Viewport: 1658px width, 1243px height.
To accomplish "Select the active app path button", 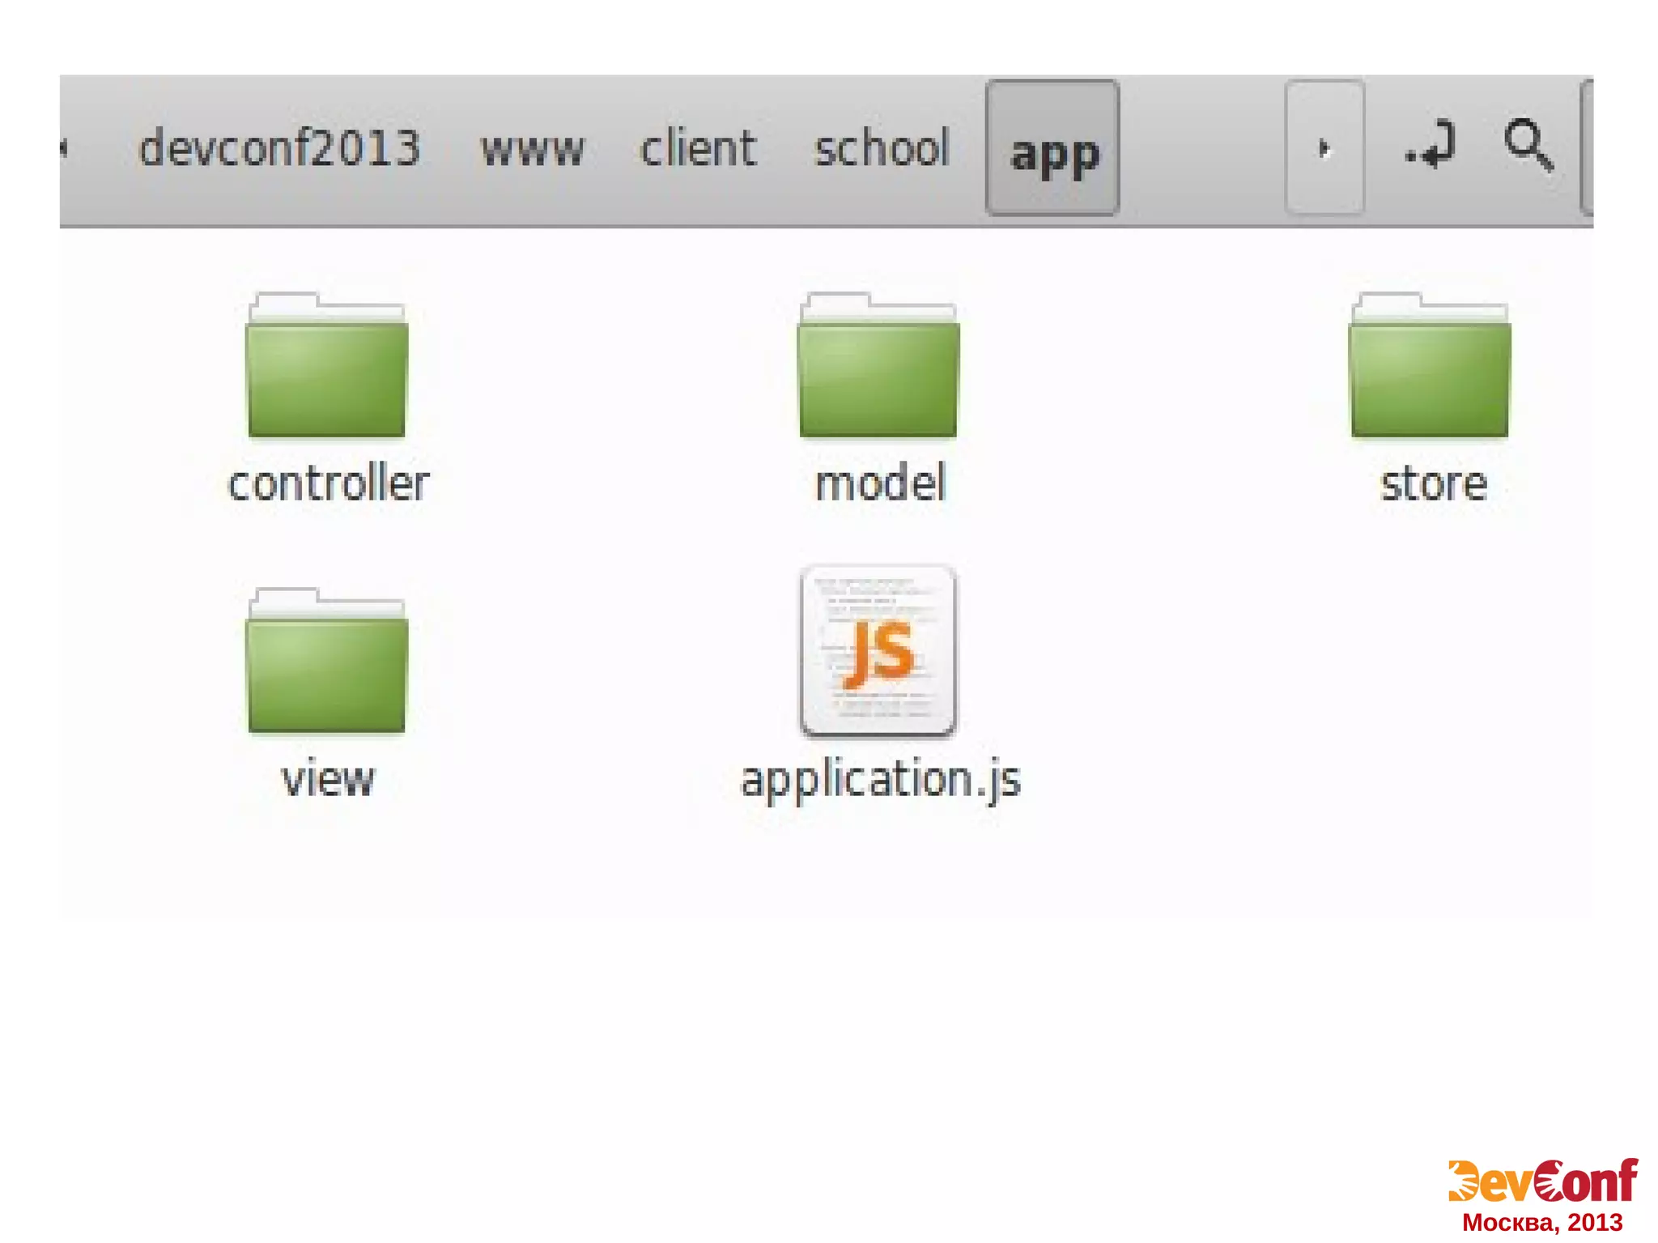I will point(1052,150).
